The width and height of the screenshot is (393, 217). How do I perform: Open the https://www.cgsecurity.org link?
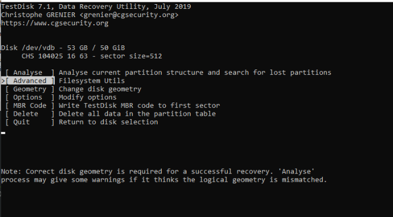click(55, 24)
